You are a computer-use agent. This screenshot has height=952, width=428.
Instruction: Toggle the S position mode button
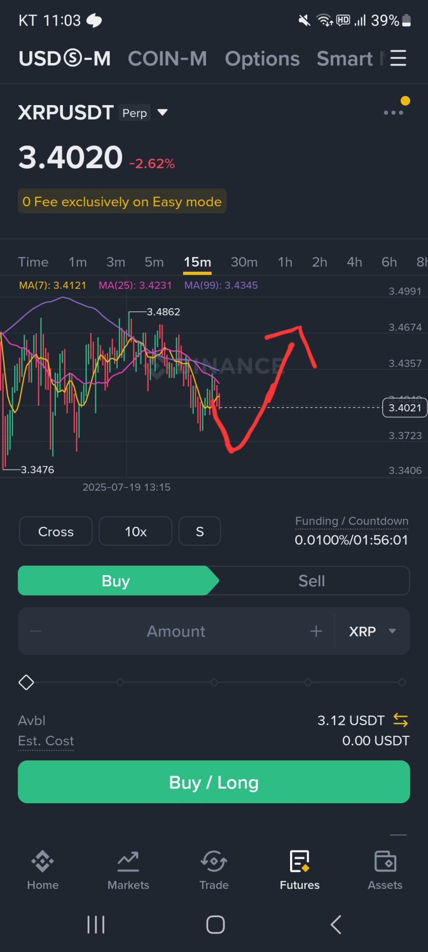200,531
